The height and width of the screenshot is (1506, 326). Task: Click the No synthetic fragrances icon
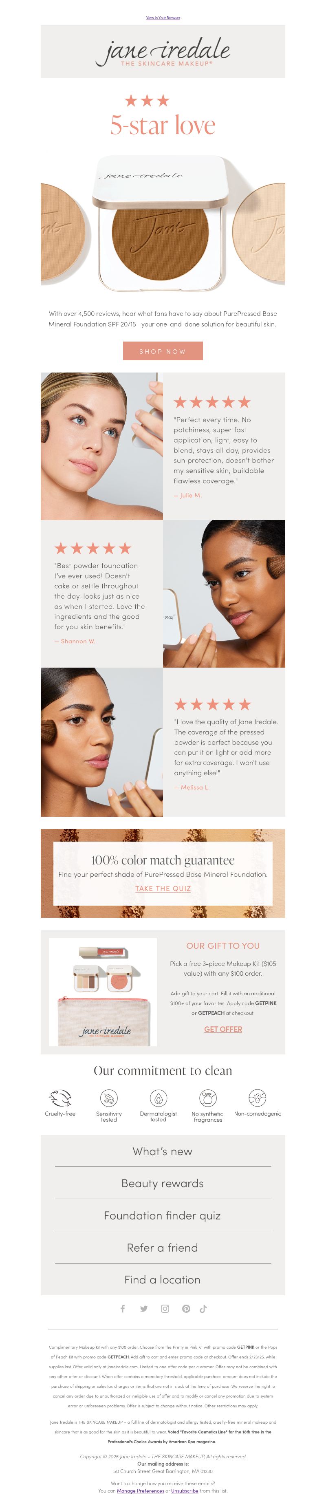point(208,1097)
